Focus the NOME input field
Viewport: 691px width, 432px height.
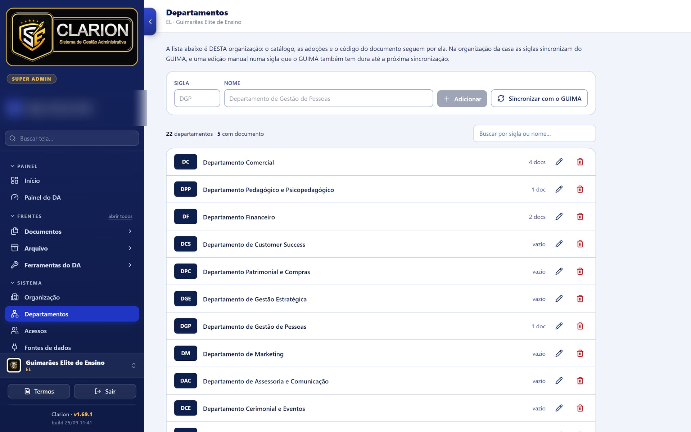[328, 98]
